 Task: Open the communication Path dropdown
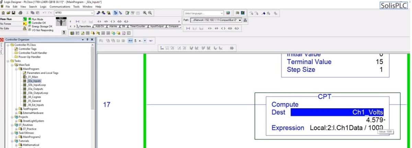click(x=240, y=20)
